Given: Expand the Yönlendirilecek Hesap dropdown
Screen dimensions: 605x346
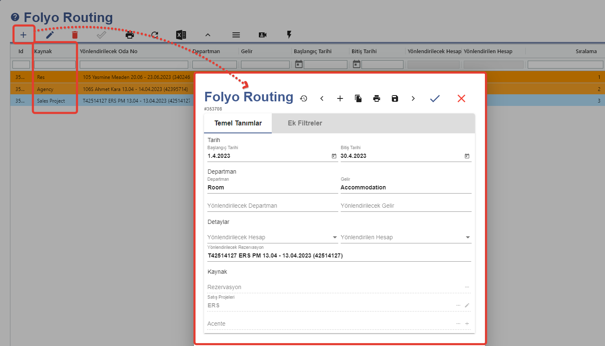Looking at the screenshot, I should click(x=334, y=238).
